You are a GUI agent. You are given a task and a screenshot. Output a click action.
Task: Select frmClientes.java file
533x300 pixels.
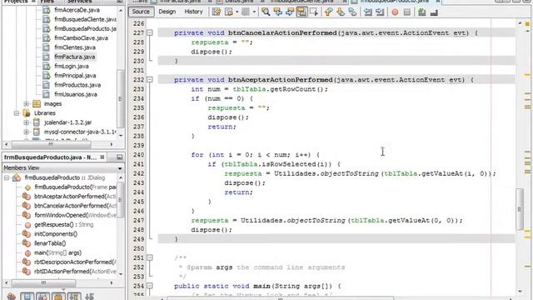pyautogui.click(x=75, y=47)
